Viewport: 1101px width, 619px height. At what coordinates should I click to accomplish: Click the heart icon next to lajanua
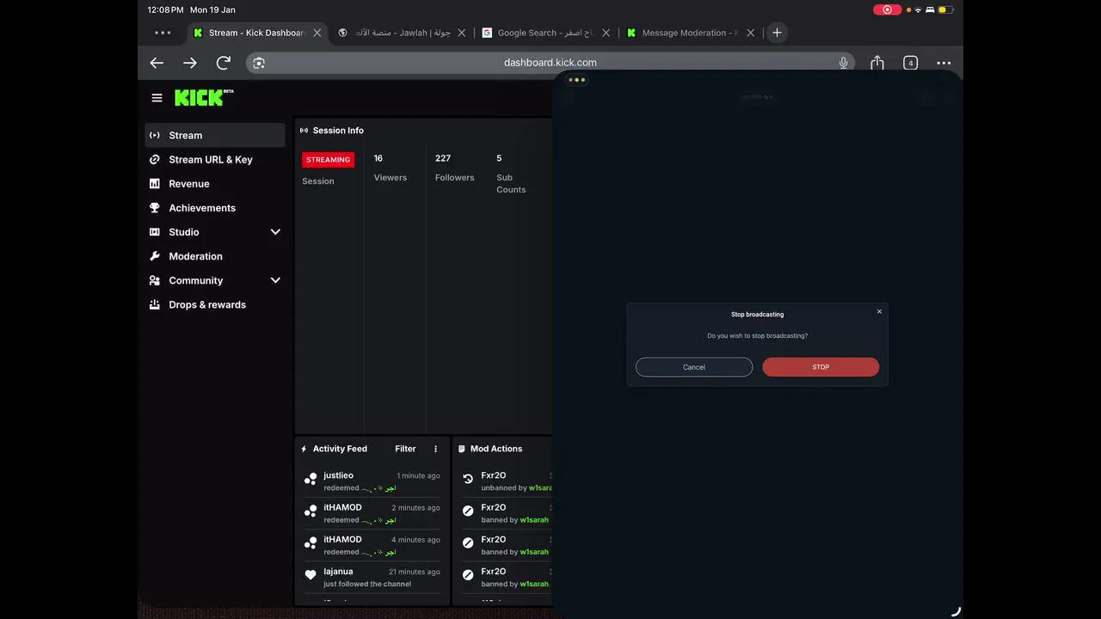(311, 575)
